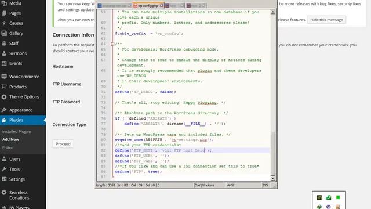Screen dimensions: 371x209
Task: Switch to the 'new 2' editor tab
Action: point(195,5)
